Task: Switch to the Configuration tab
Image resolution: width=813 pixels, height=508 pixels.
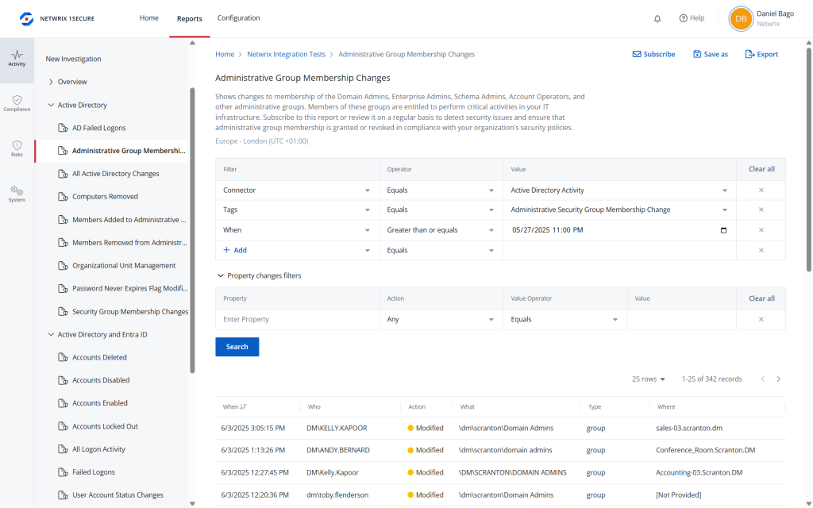Action: coord(238,18)
